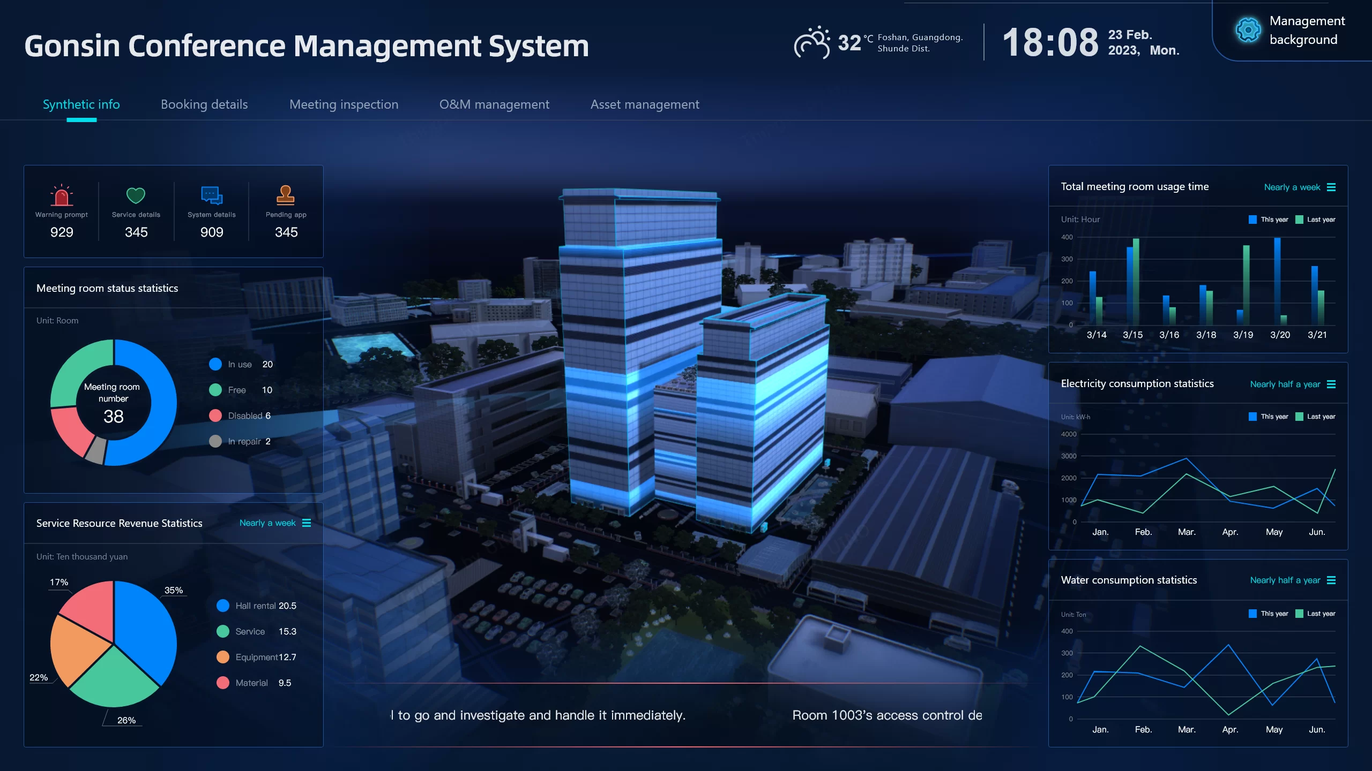The image size is (1372, 771).
Task: Open the Asset management tab
Action: click(645, 104)
